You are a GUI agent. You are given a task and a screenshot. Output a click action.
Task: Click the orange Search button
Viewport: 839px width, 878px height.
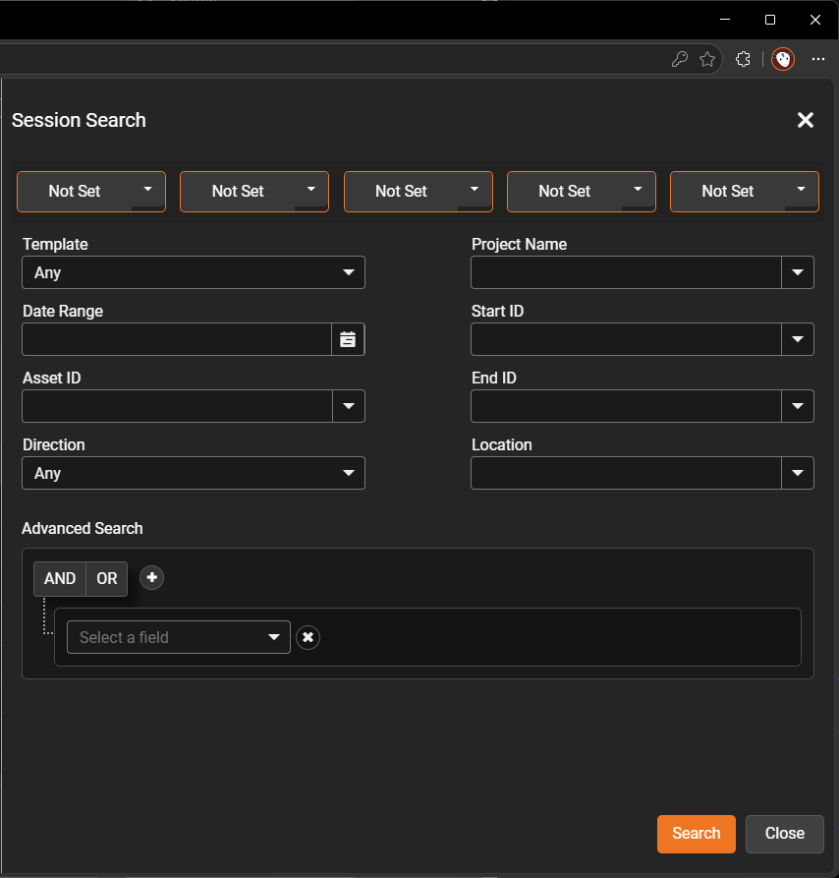697,834
